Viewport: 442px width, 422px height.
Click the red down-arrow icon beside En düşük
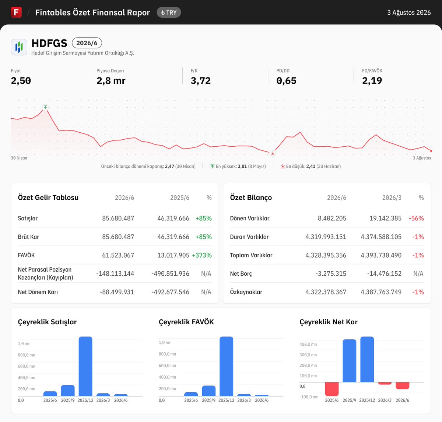pyautogui.click(x=283, y=166)
